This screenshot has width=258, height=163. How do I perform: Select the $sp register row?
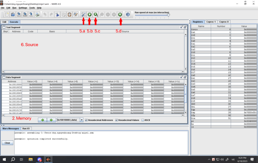[224, 113]
